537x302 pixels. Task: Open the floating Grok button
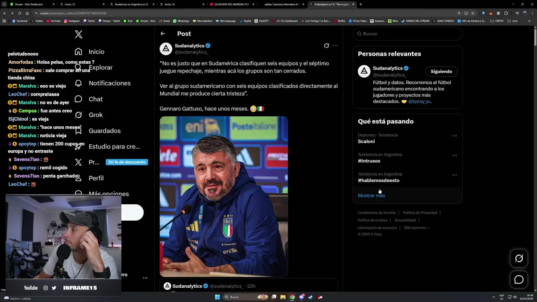[x=519, y=258]
